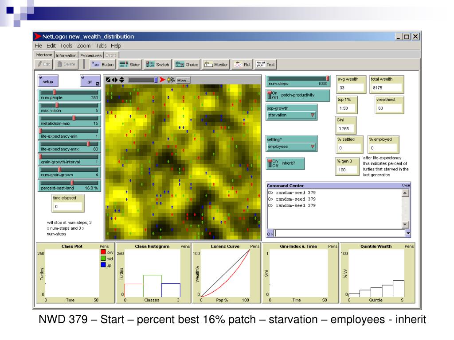This screenshot has width=454, height=340.
Task: Open the File menu
Action: coord(39,46)
